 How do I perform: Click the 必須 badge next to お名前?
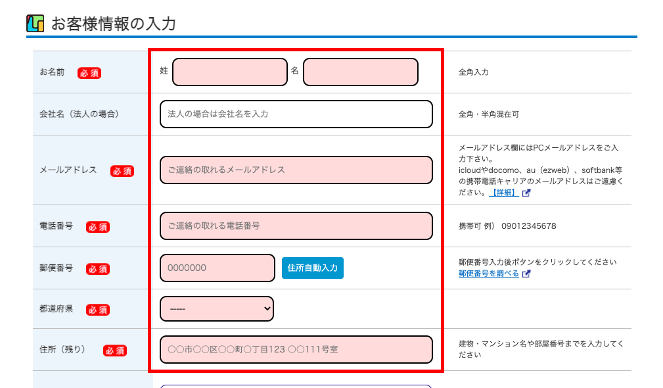point(89,73)
